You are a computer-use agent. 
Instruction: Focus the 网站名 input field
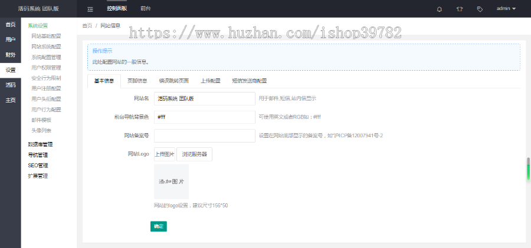point(205,99)
